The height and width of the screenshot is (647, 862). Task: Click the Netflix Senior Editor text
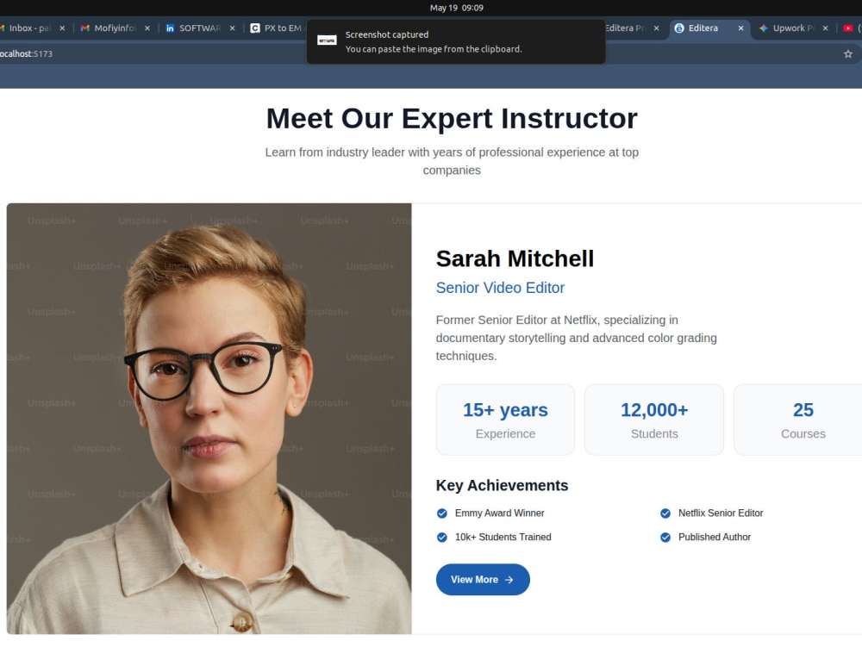pos(720,513)
